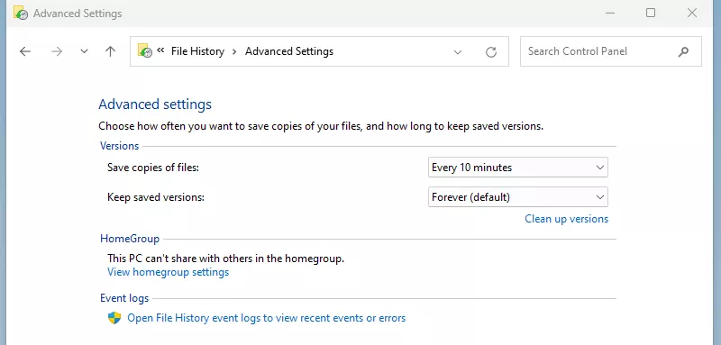Screen dimensions: 721x345
Task: Click the Clean up versions link
Action: (567, 219)
